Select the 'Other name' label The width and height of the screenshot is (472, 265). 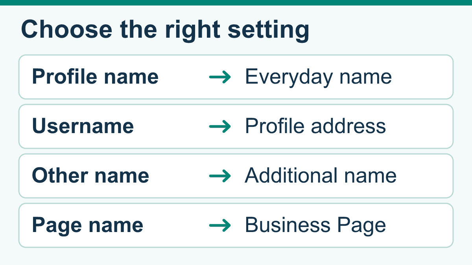pyautogui.click(x=90, y=176)
